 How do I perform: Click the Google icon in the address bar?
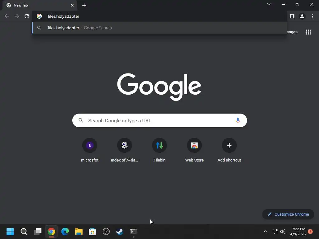pos(39,16)
